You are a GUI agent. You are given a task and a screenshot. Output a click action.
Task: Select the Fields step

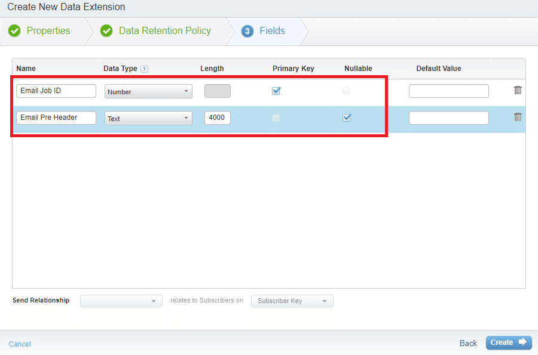click(x=272, y=31)
